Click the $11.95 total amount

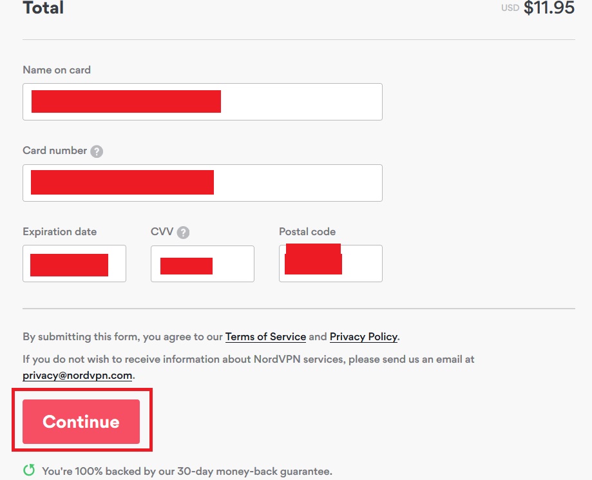tap(549, 8)
